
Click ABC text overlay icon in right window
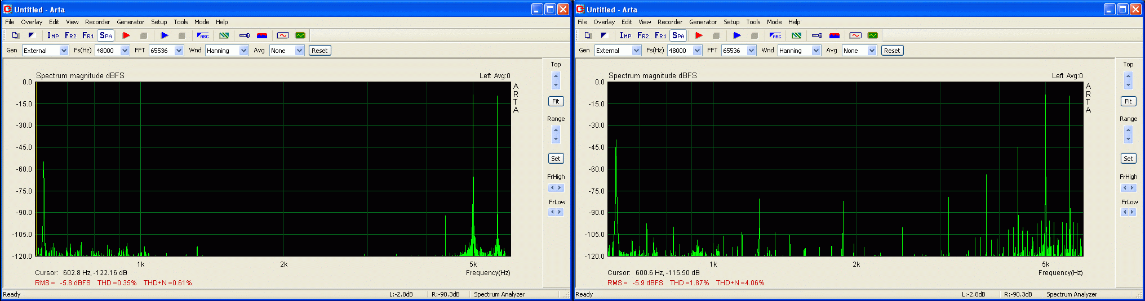(x=775, y=35)
